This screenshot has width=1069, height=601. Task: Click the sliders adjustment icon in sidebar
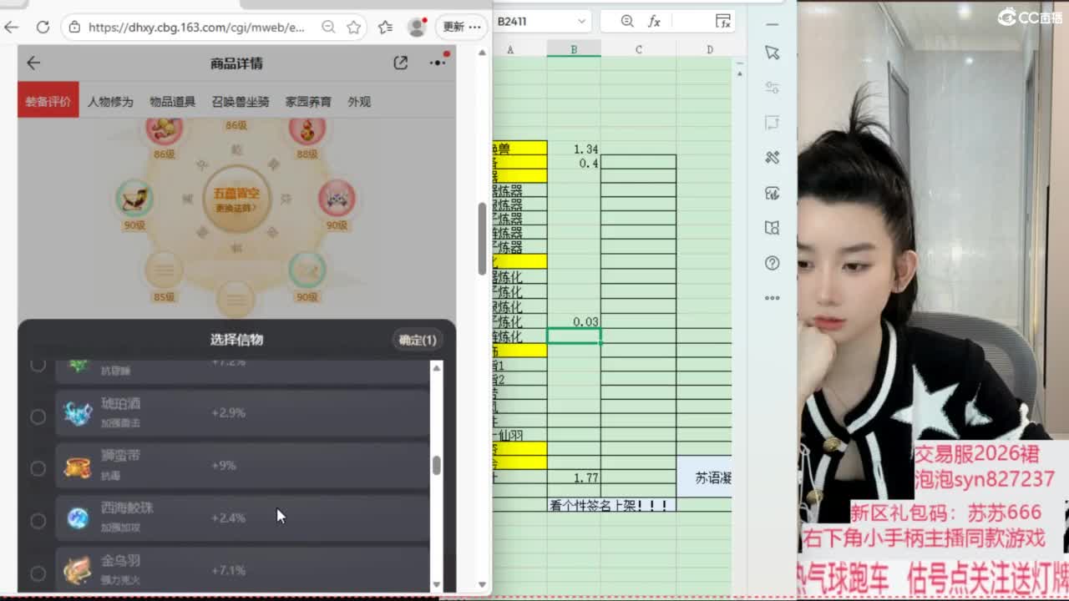click(x=772, y=87)
